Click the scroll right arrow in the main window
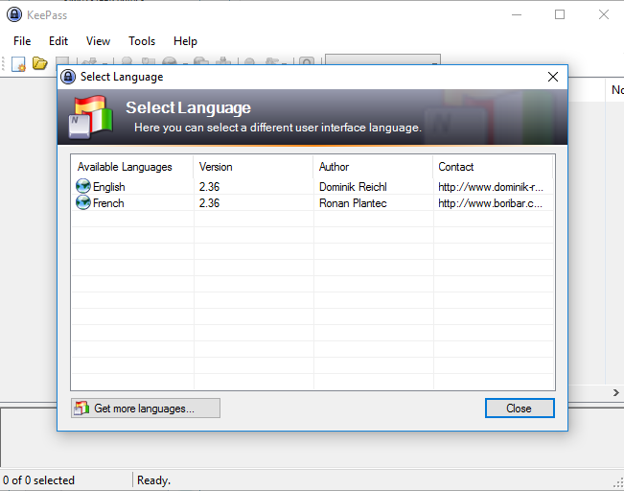 pyautogui.click(x=616, y=392)
